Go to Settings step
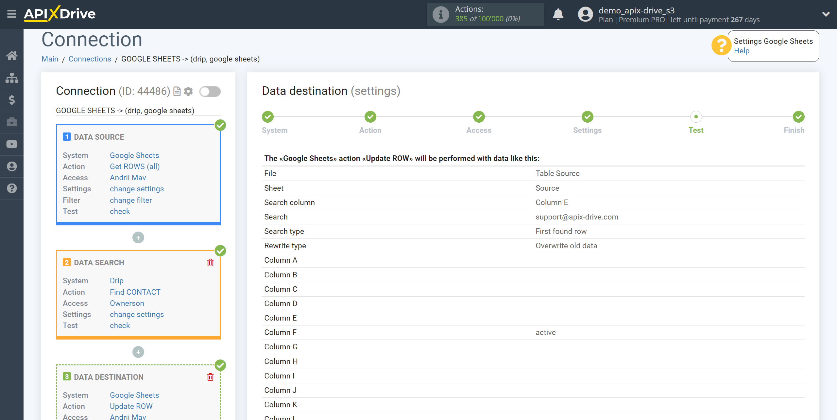This screenshot has height=420, width=837. click(588, 117)
